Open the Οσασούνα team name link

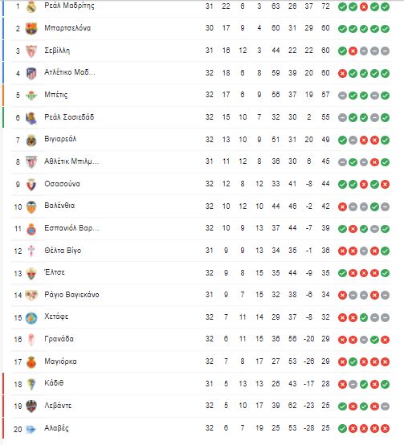tap(62, 184)
